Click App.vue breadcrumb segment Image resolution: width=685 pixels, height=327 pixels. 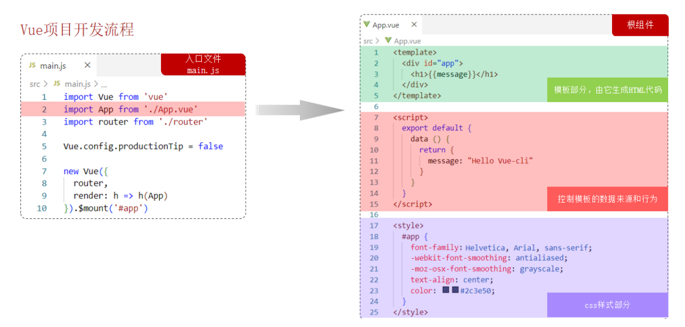[408, 41]
